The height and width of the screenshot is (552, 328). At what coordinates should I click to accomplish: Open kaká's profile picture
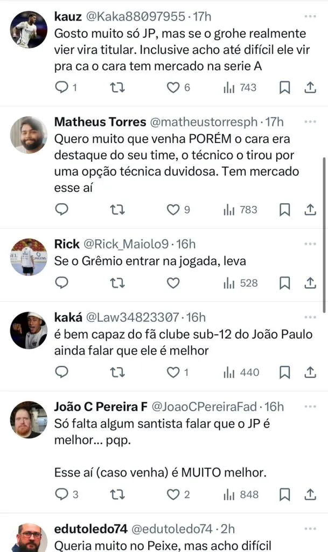coord(29,330)
